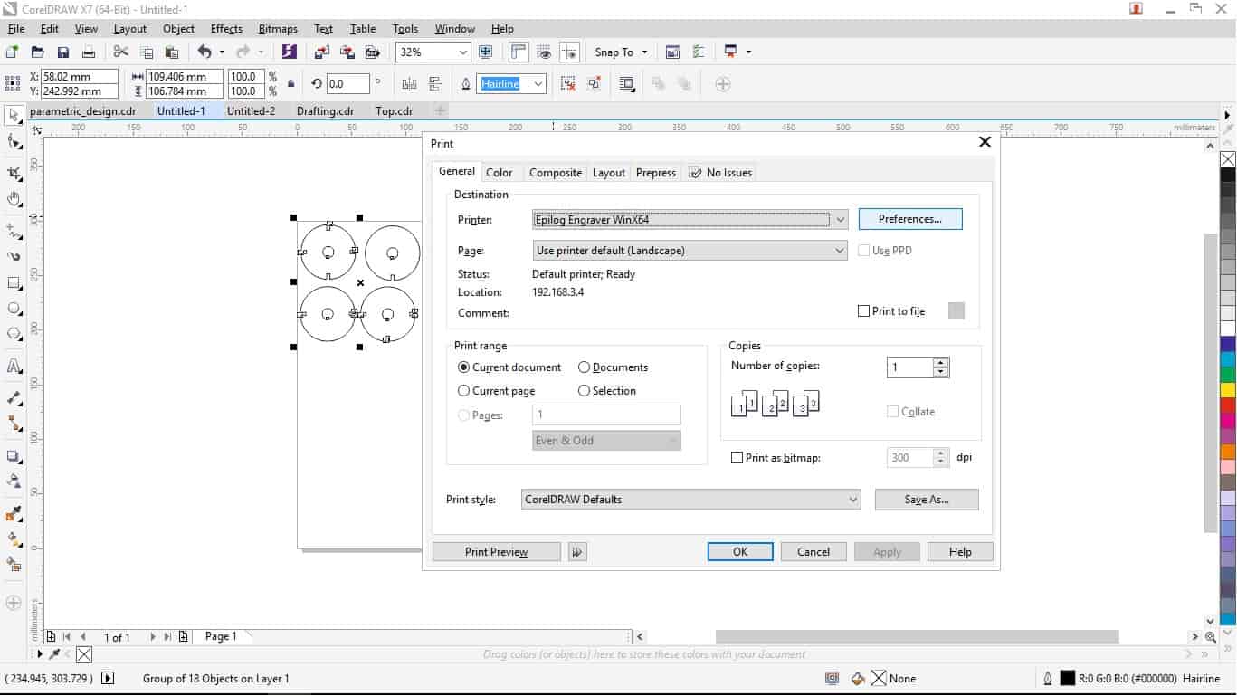Switch to the Color tab
1237x696 pixels.
500,173
